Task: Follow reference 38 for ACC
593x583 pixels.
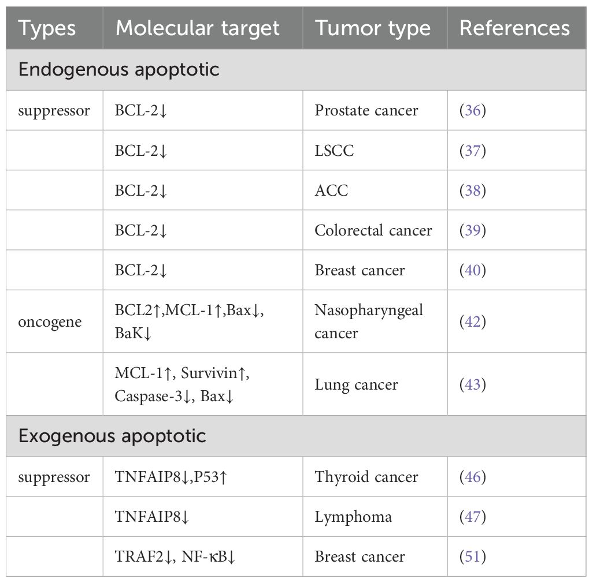Action: pyautogui.click(x=473, y=190)
